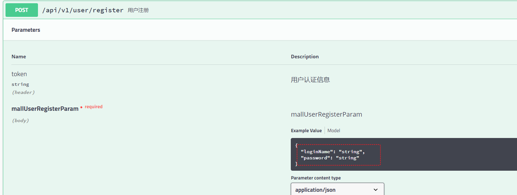Click the token parameter name
Image resolution: width=517 pixels, height=195 pixels.
(19, 74)
